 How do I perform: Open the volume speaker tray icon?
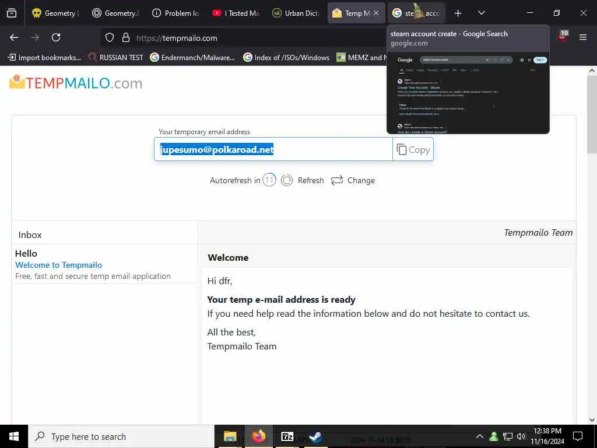pos(521,436)
